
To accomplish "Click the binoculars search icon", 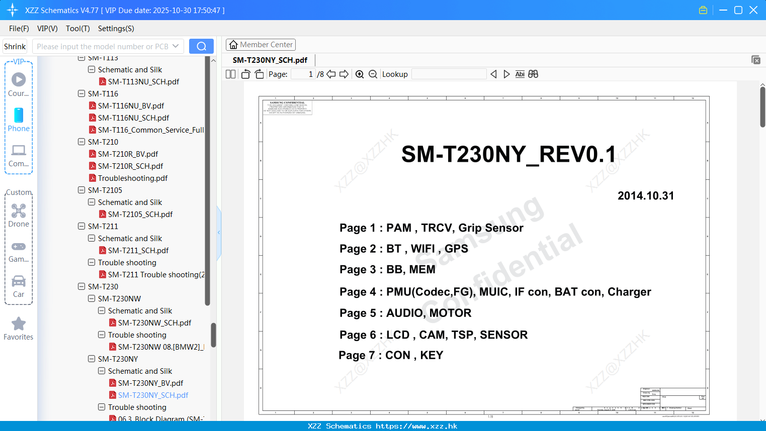I will tap(533, 74).
